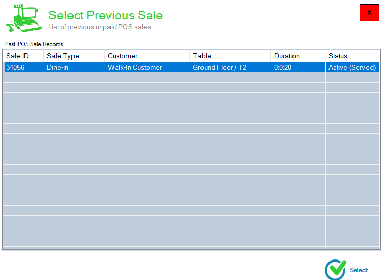Screen dimensions: 384x280
Task: Click the subtitle List of previous unpaid POS sales
Action: tap(99, 27)
